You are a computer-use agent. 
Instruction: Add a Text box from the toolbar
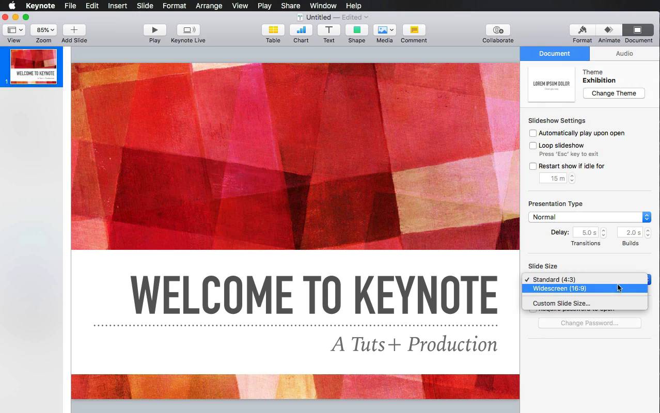329,30
